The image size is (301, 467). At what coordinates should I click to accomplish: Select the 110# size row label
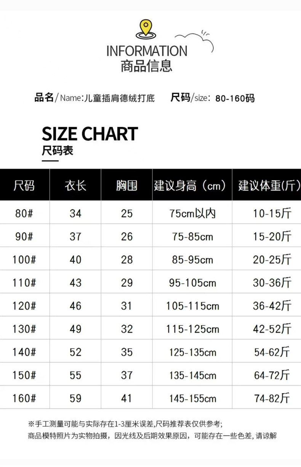[x=24, y=283]
